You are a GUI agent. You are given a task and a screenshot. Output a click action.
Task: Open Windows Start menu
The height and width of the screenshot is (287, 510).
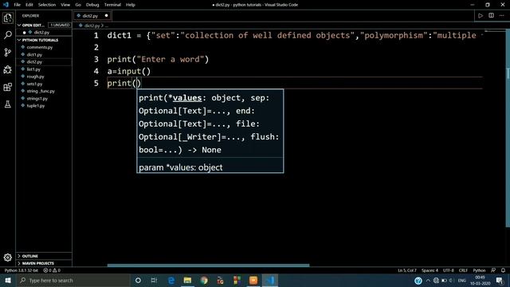point(7,280)
